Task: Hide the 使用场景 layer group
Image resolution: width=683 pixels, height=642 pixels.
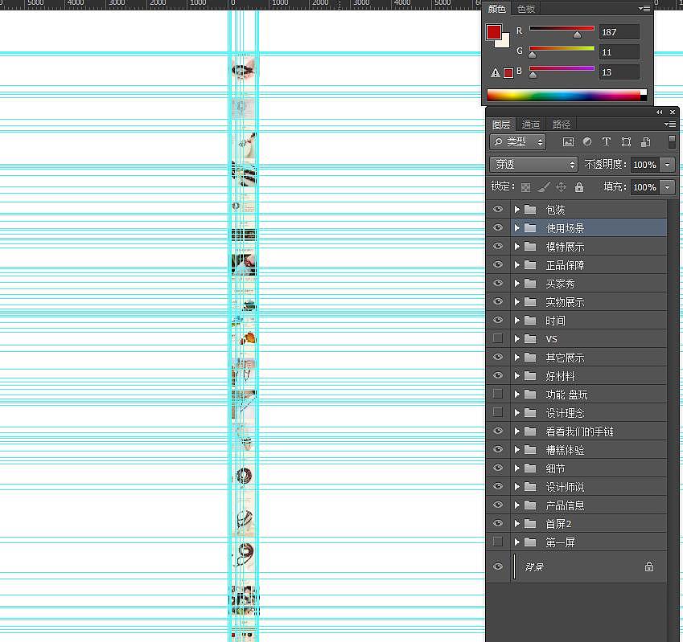Action: pyautogui.click(x=497, y=227)
